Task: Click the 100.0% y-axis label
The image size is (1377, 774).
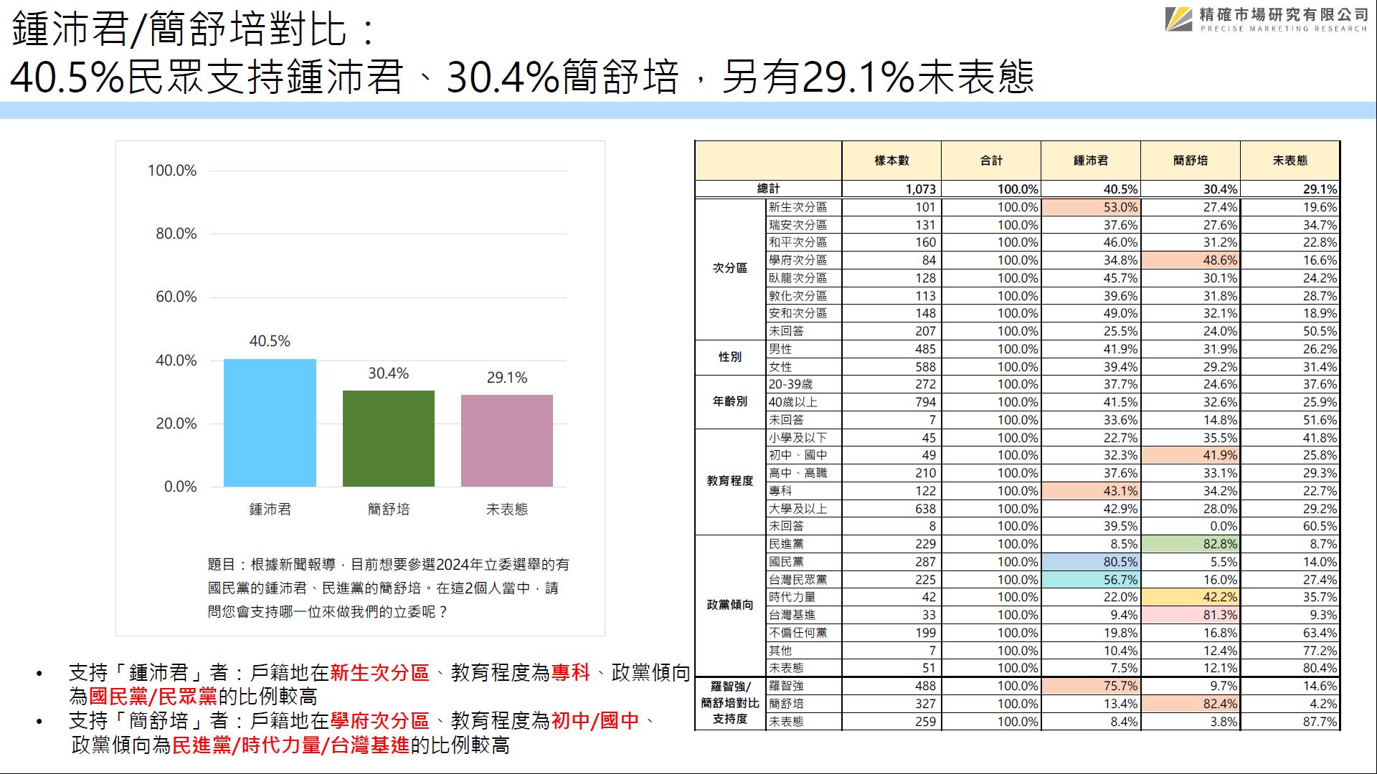Action: pyautogui.click(x=172, y=171)
